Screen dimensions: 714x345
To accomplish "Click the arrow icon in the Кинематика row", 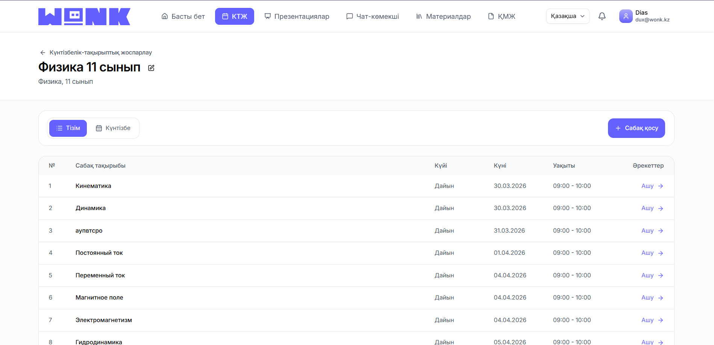I will coord(661,186).
